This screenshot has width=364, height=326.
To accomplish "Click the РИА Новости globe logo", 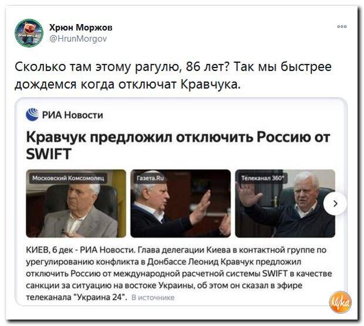I will click(32, 115).
